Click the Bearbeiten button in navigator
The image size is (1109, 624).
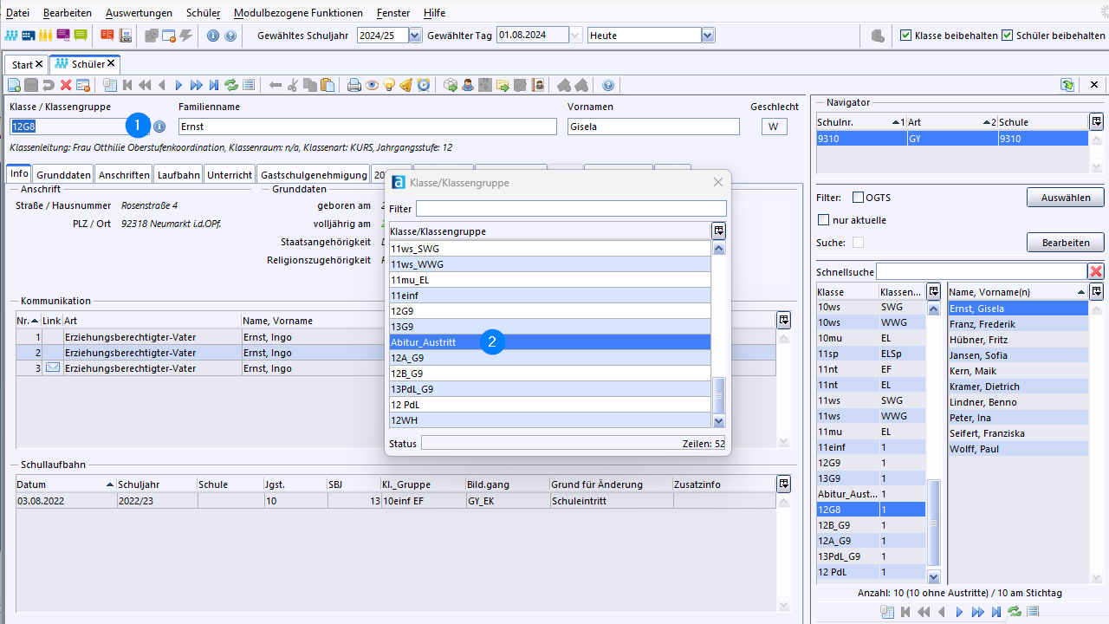[1066, 242]
